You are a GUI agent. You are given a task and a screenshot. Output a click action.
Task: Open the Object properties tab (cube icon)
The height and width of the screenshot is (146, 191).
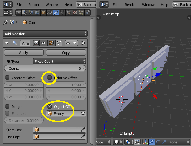43,13
